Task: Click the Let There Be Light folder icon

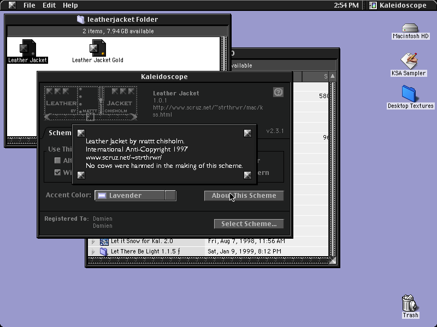Action: [x=104, y=251]
